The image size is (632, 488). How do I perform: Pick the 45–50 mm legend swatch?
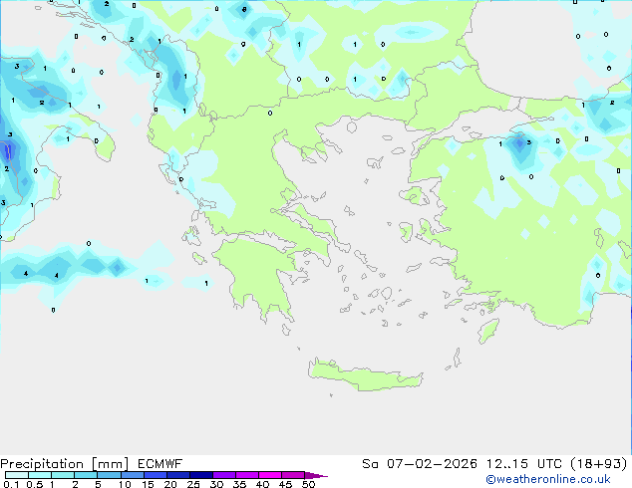coord(293,475)
